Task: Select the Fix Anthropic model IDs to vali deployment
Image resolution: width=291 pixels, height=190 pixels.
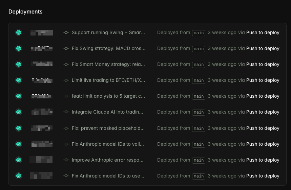Action: (108, 144)
